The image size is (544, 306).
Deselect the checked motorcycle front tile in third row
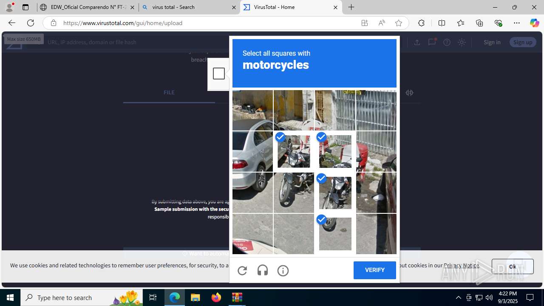click(335, 193)
